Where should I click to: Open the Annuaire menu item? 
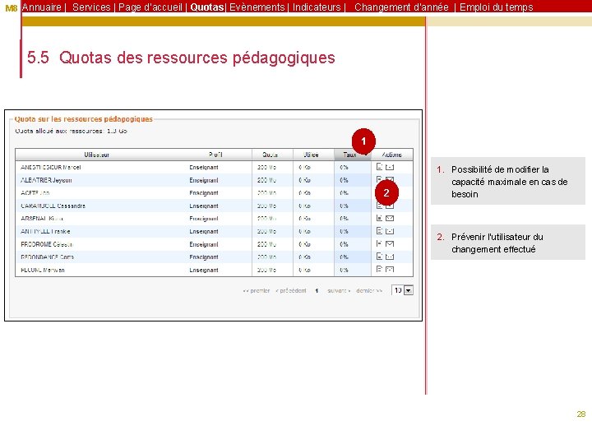[42, 7]
